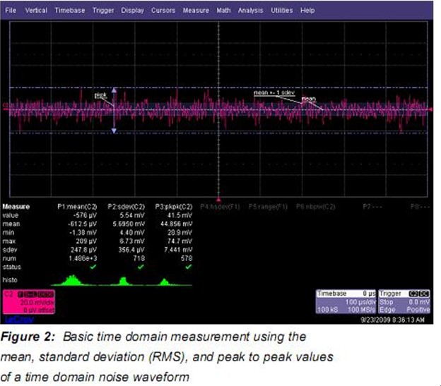
Task: Open the Measure menu
Action: pyautogui.click(x=196, y=11)
